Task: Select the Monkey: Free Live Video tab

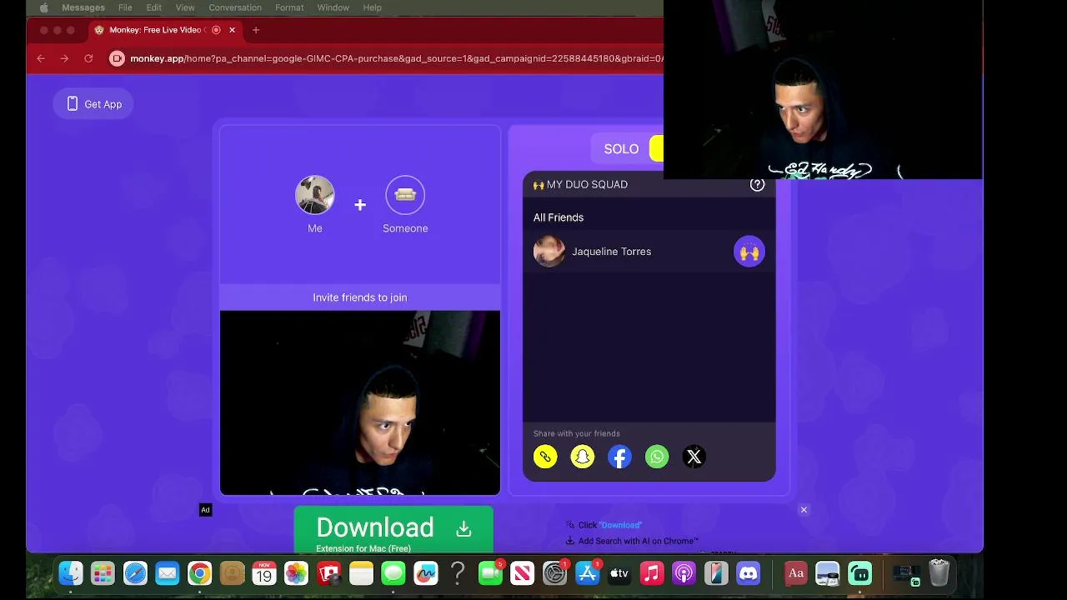Action: tap(165, 30)
